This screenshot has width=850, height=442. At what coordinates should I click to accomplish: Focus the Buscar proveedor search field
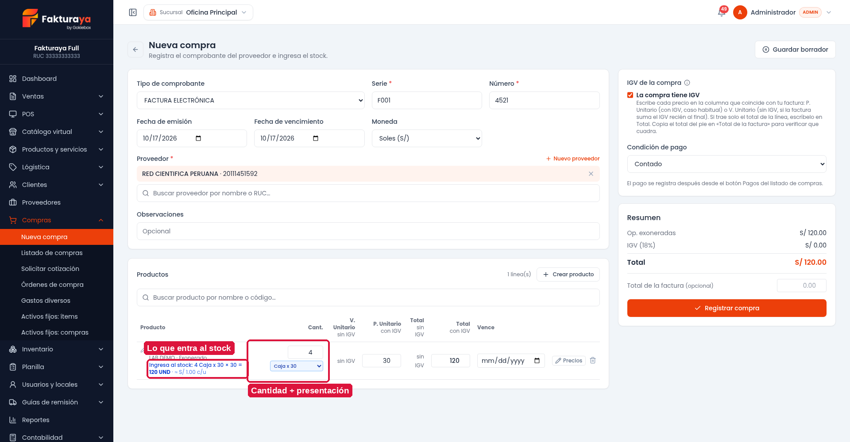(368, 193)
